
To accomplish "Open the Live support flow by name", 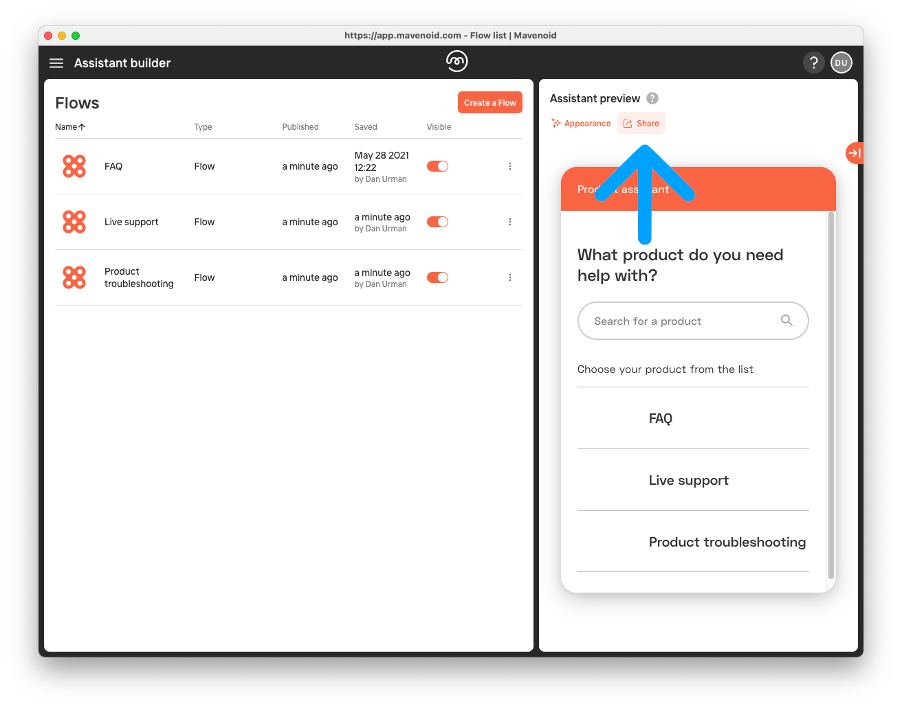I will (131, 222).
